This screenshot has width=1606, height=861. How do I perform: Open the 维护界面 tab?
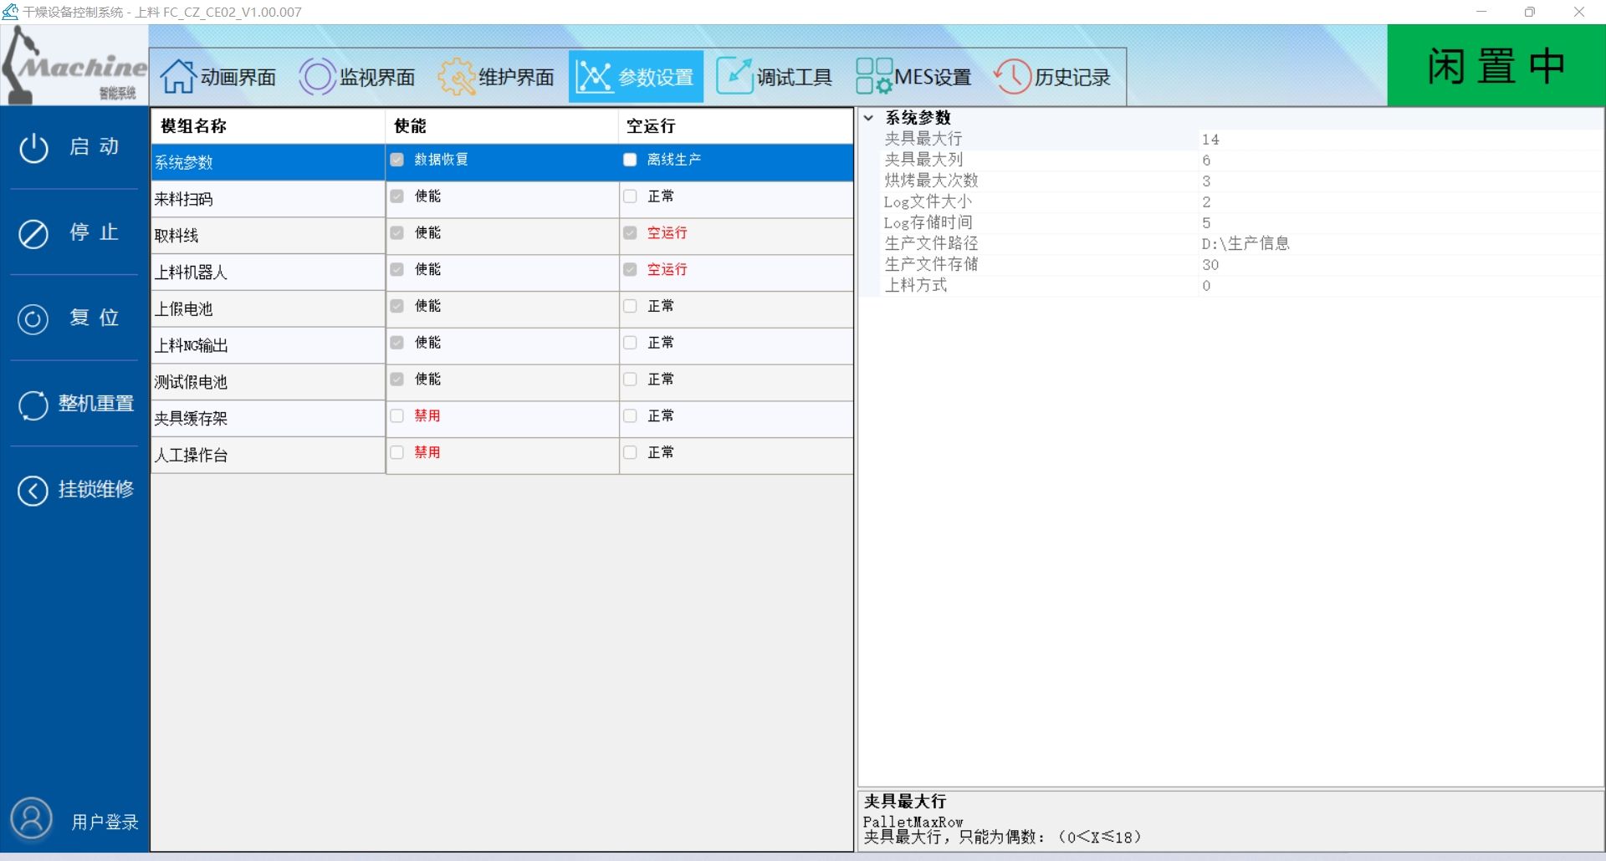point(496,77)
